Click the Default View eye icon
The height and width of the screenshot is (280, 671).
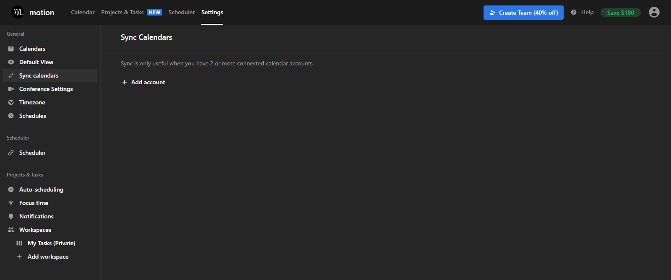pyautogui.click(x=11, y=62)
